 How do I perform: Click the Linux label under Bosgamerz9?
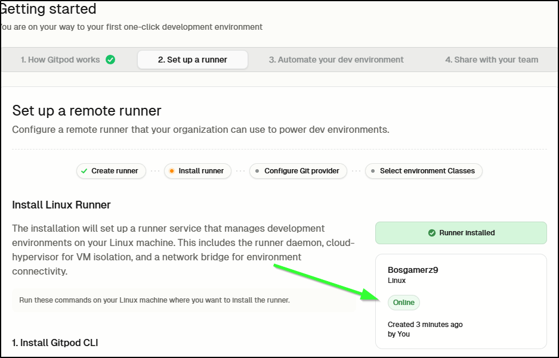point(397,281)
